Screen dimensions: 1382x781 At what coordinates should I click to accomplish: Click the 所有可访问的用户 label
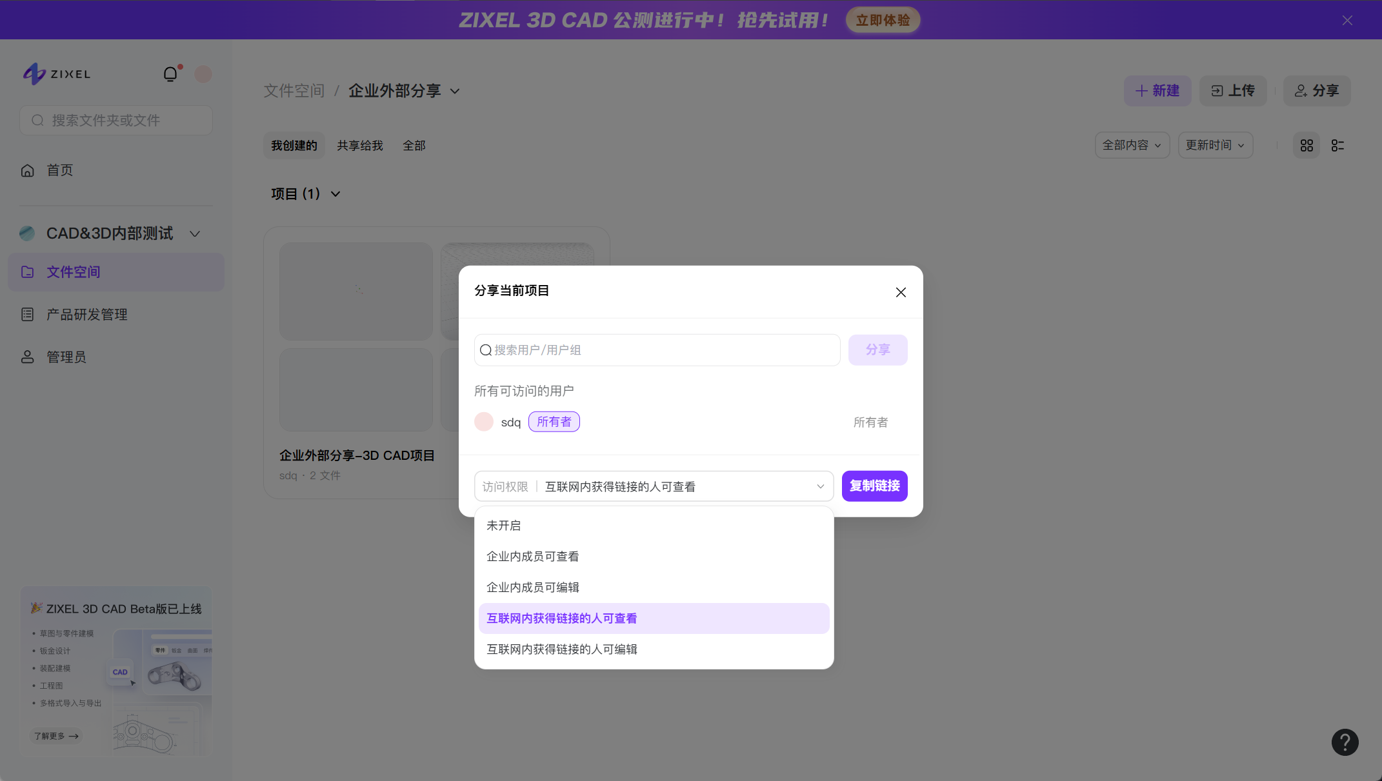[x=524, y=391]
